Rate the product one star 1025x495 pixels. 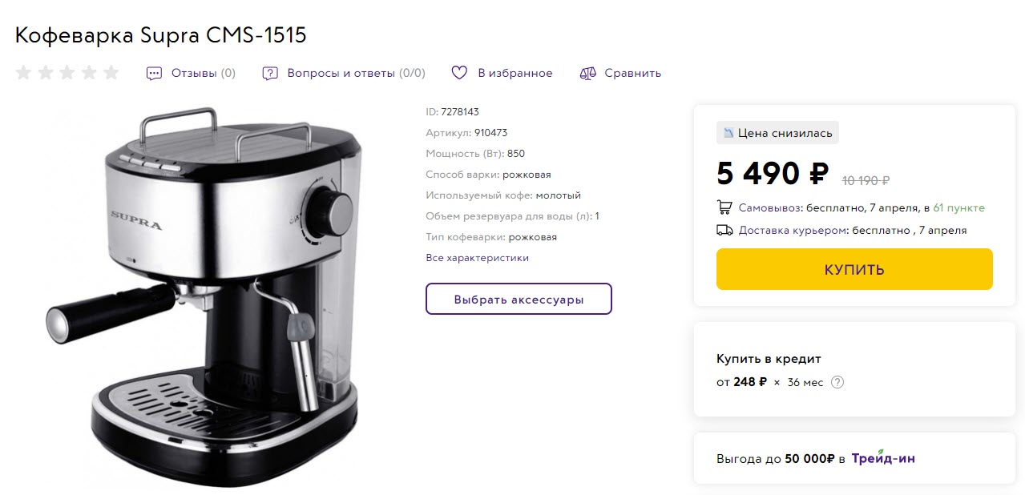coord(23,73)
